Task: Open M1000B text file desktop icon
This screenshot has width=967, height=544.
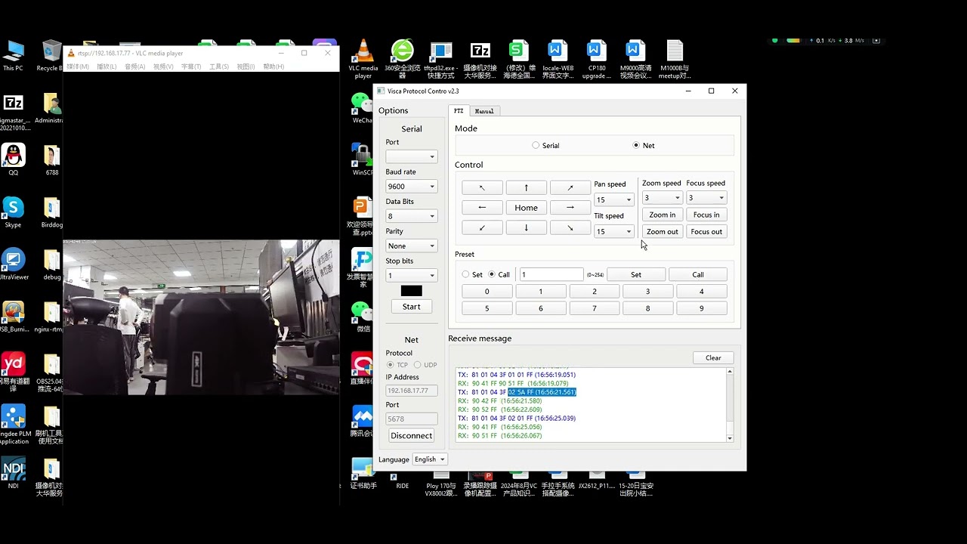Action: coord(675,60)
